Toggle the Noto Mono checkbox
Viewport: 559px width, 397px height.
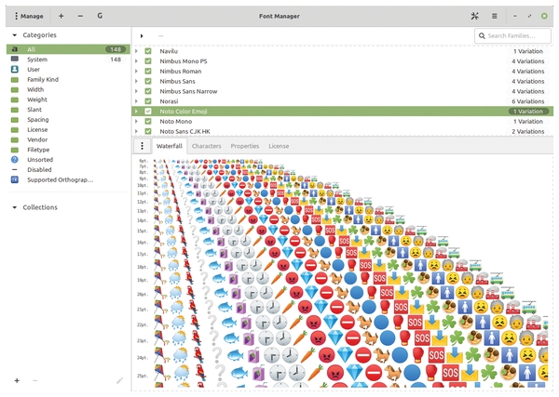[x=148, y=121]
